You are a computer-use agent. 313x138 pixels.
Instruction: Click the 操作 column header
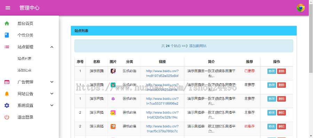pos(276,62)
